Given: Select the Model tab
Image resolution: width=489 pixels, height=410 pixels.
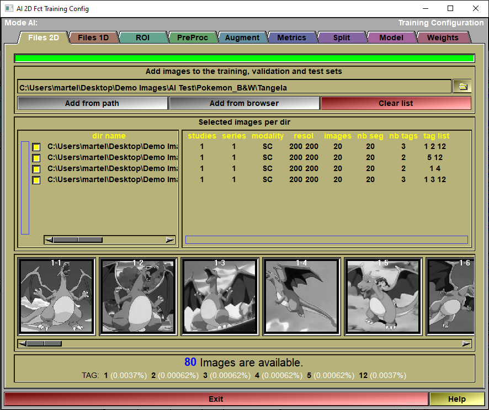Looking at the screenshot, I should click(391, 38).
